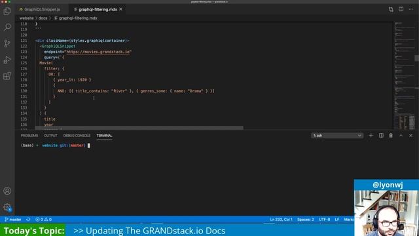Click the title_contains: "River" code text

click(101, 91)
